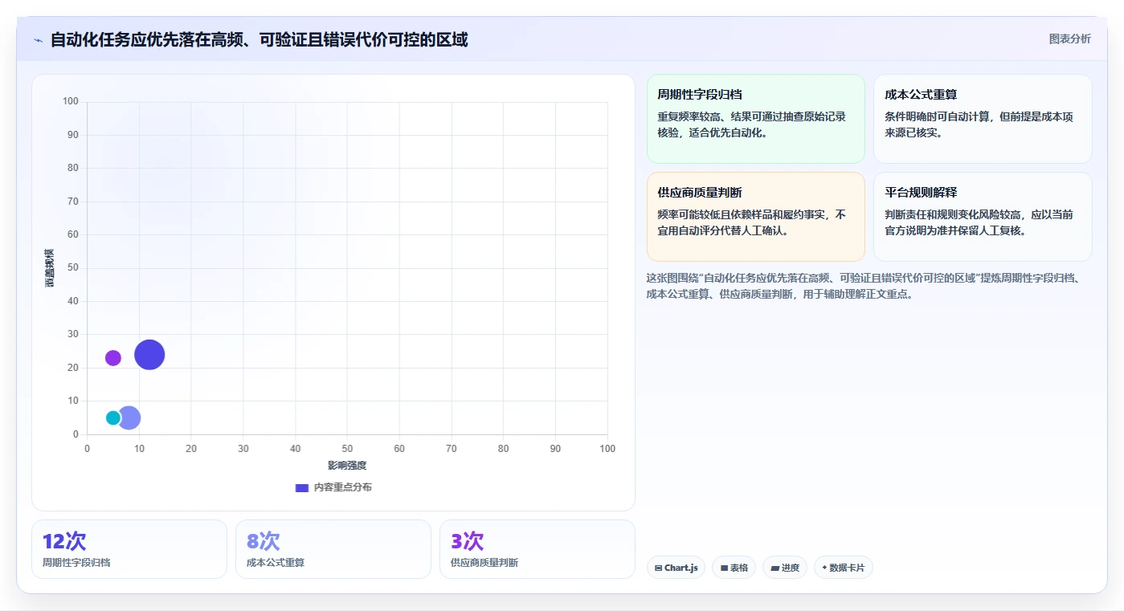Click the 进度 chip icon
Image resolution: width=1124 pixels, height=611 pixels.
(775, 568)
